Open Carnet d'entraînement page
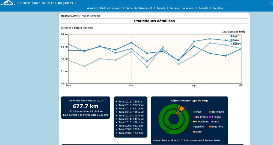The image size is (273, 145). point(139,8)
